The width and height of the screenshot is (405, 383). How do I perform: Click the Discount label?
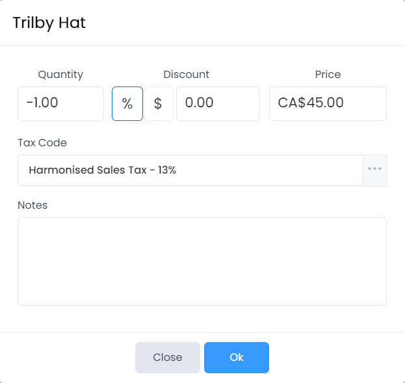186,74
